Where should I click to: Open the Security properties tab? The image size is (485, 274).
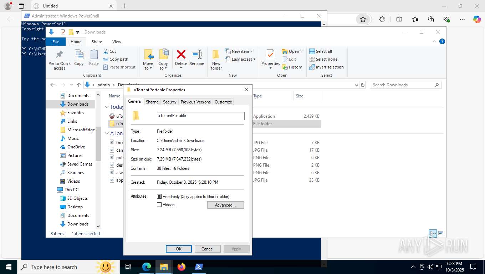170,102
